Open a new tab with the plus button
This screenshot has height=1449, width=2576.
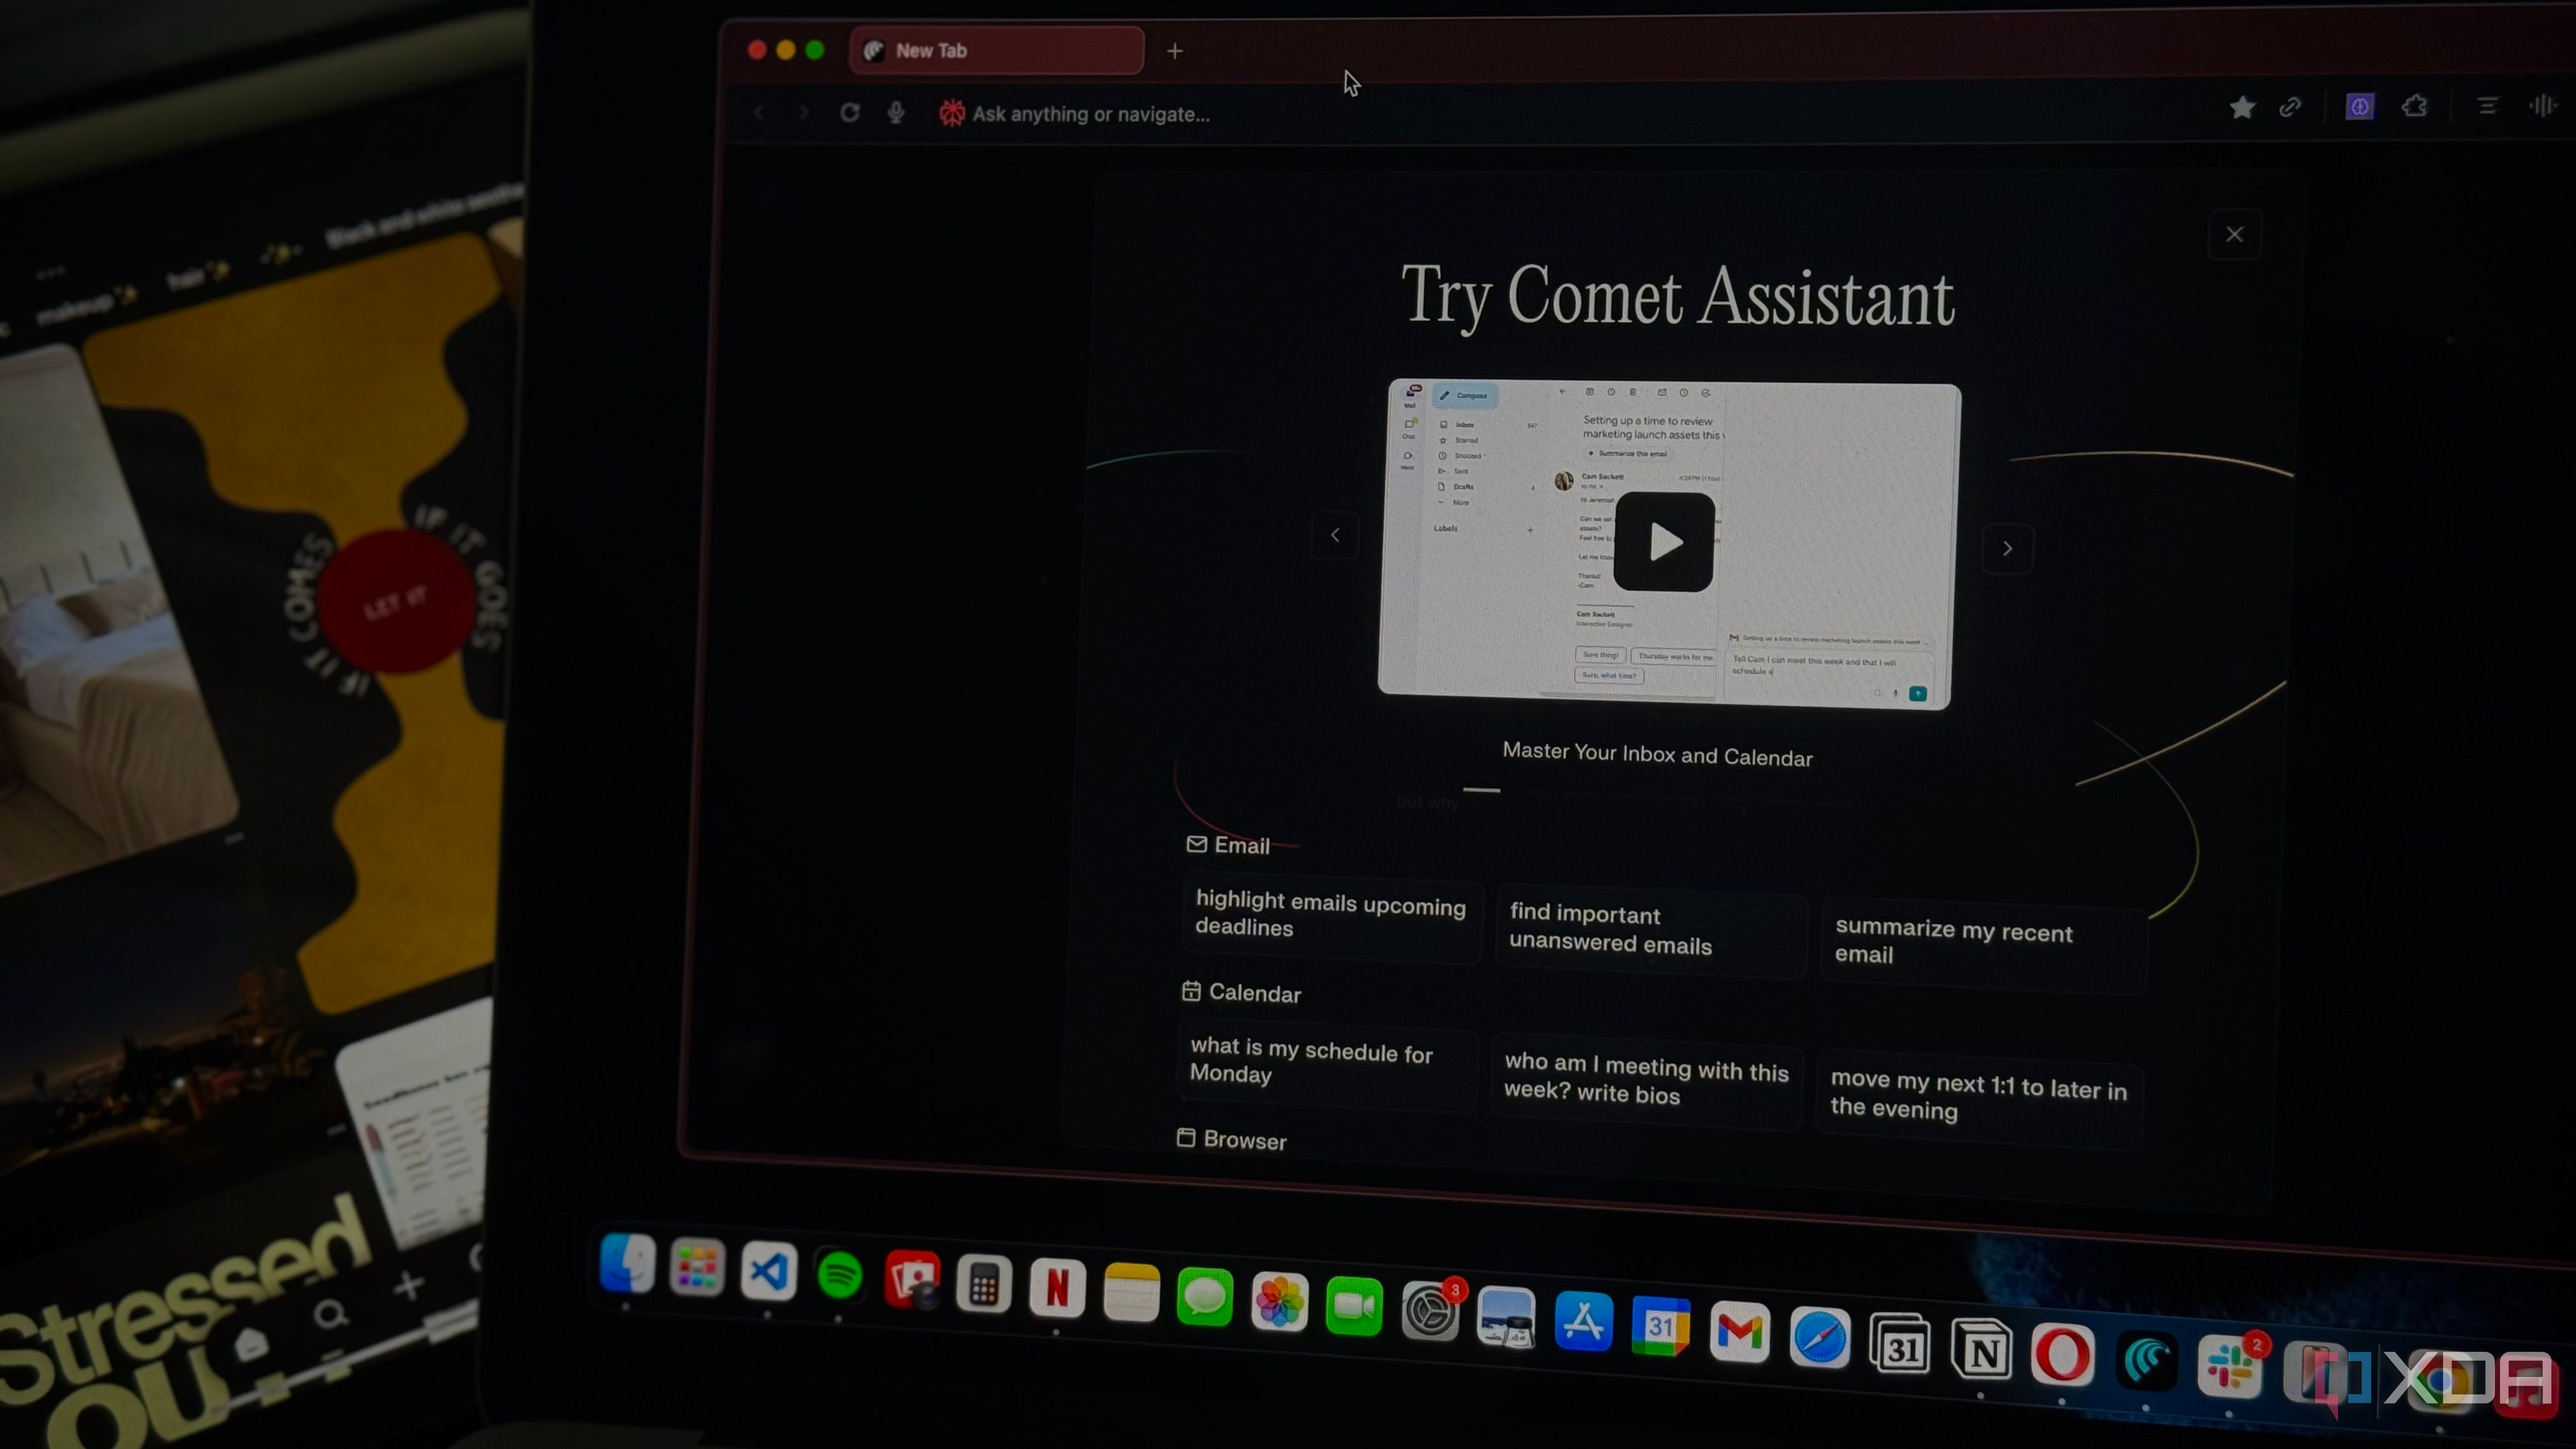pyautogui.click(x=1174, y=50)
